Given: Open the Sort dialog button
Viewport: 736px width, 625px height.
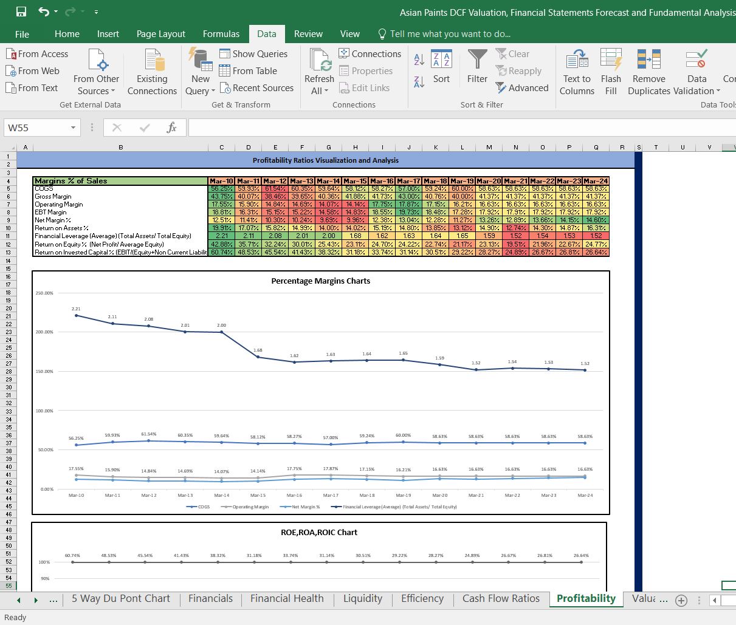Looking at the screenshot, I should (x=441, y=67).
